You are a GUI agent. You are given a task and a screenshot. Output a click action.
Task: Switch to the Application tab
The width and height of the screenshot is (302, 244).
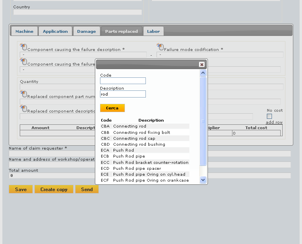pos(55,31)
